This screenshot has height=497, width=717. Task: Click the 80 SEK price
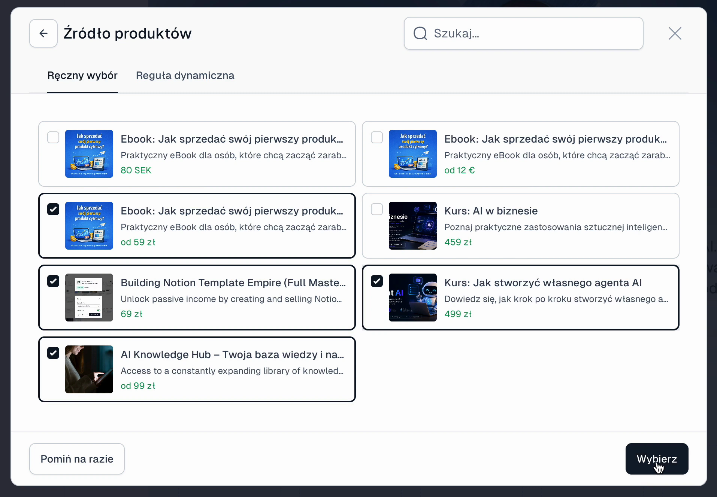[136, 170]
